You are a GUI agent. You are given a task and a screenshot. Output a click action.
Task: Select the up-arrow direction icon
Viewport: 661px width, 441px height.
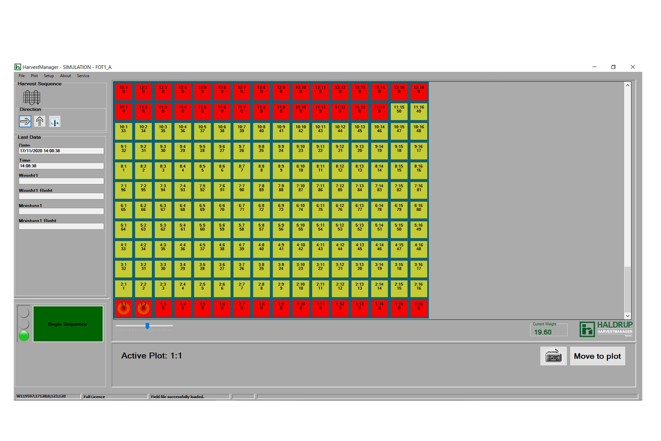pos(40,122)
